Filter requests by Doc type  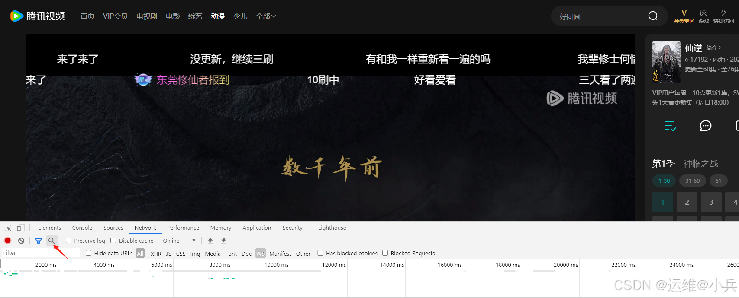pyautogui.click(x=246, y=254)
